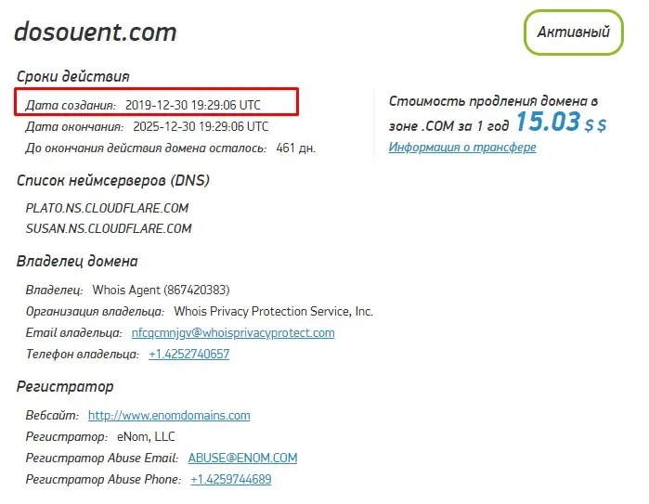Click the green "Активный" status badge
The image size is (649, 504).
573,32
